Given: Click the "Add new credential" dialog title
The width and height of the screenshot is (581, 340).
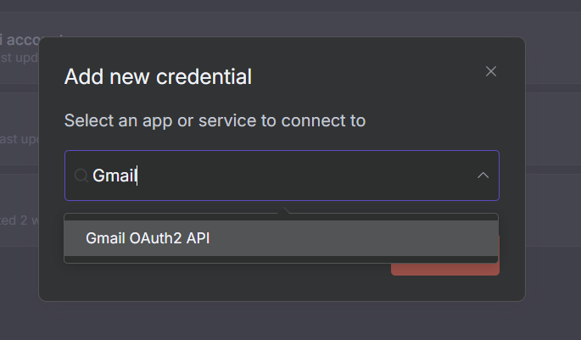Looking at the screenshot, I should click(x=158, y=77).
